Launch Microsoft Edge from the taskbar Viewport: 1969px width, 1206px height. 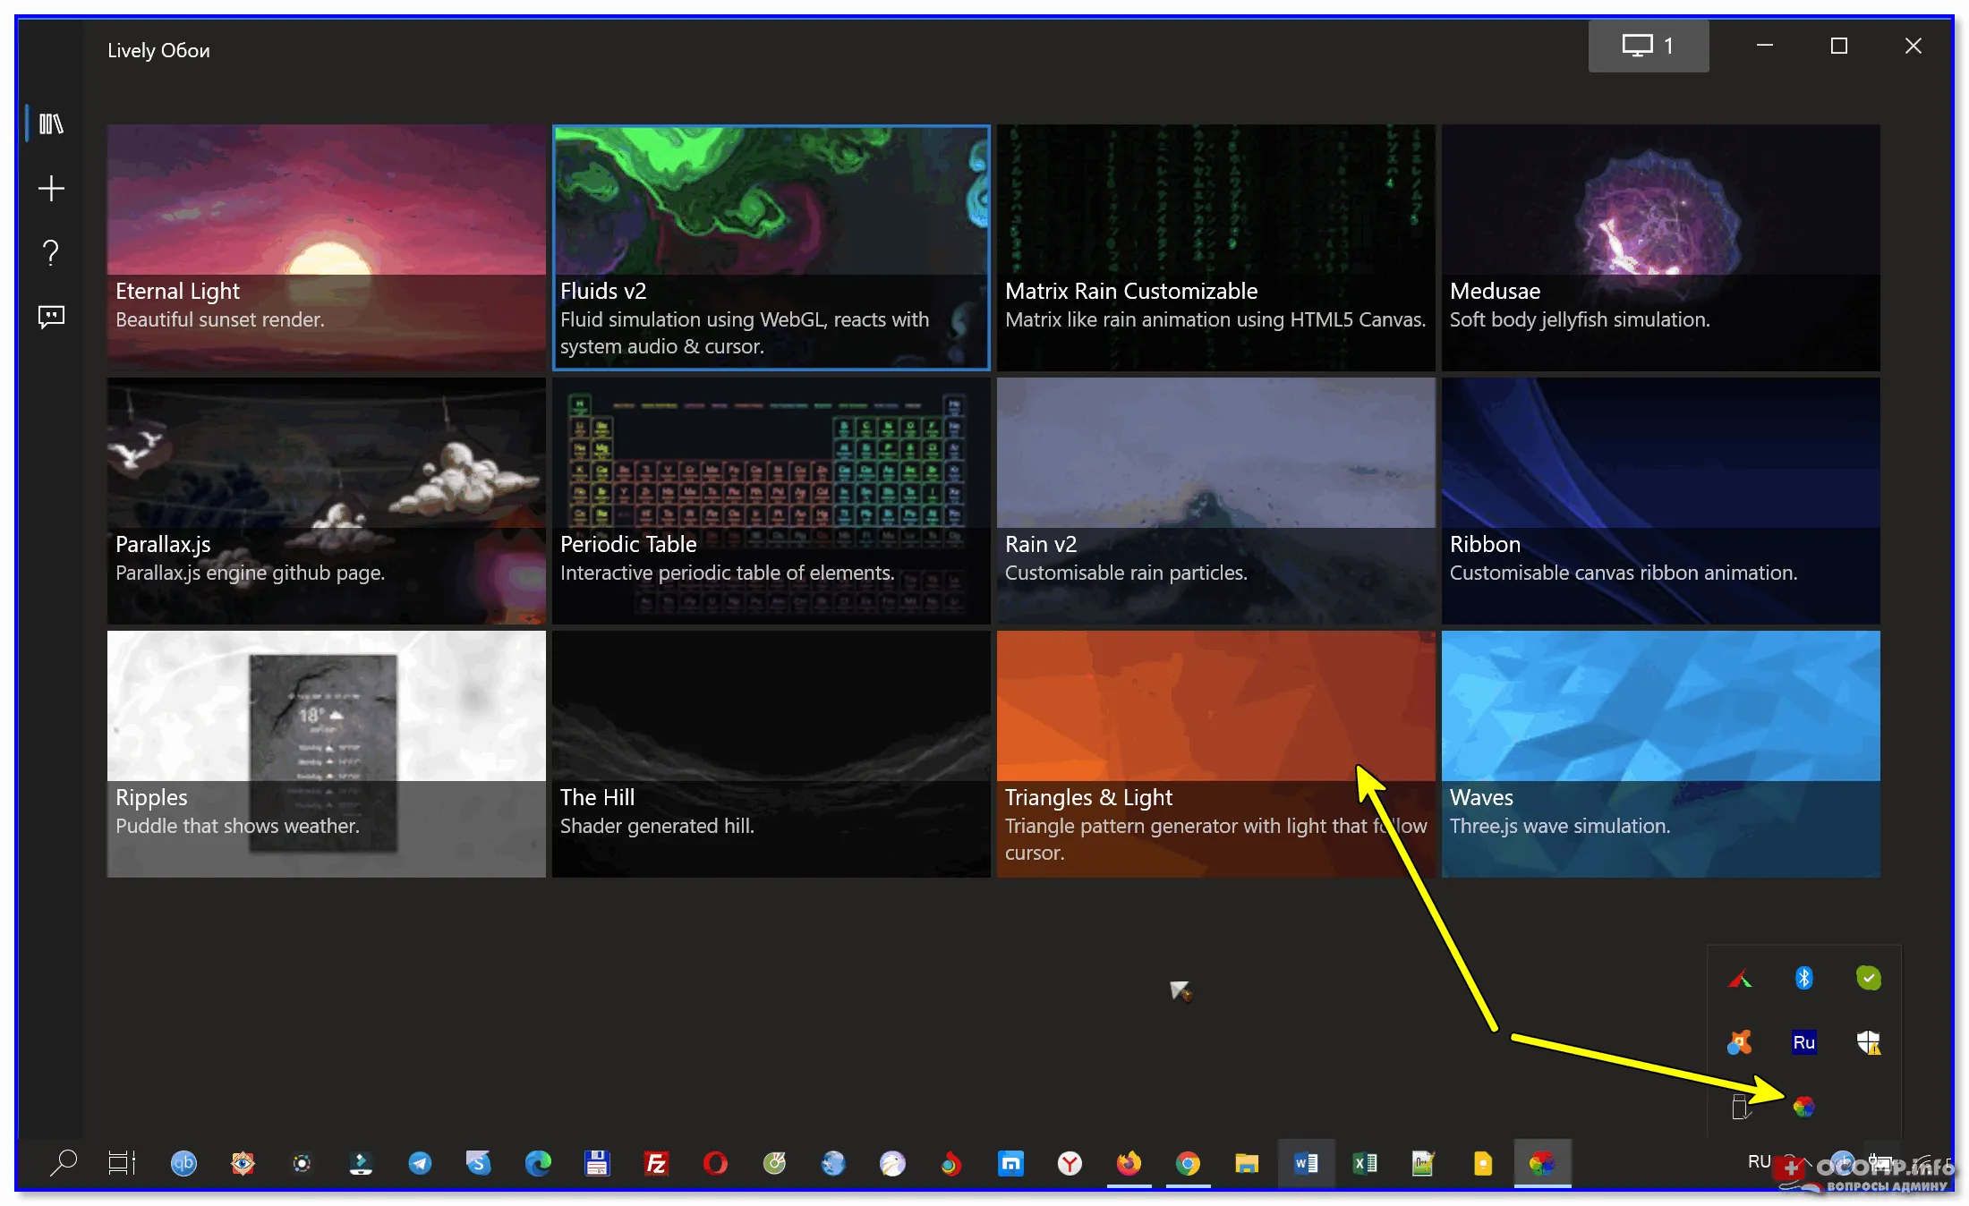coord(538,1163)
